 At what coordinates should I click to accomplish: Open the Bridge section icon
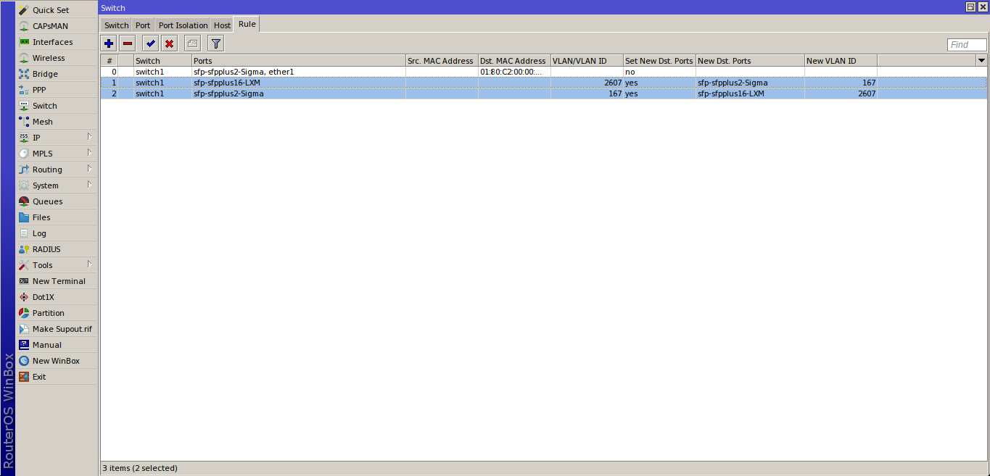point(24,74)
